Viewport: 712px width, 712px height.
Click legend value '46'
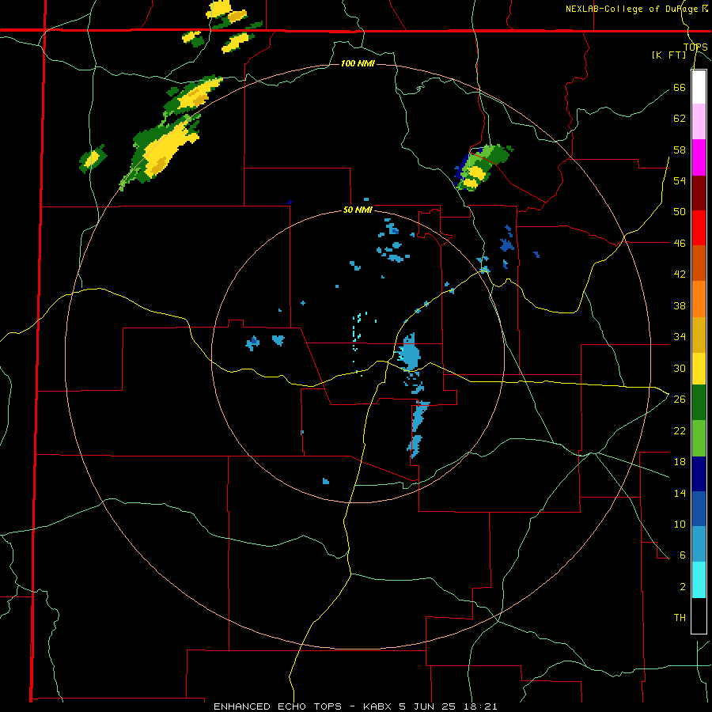click(x=680, y=243)
